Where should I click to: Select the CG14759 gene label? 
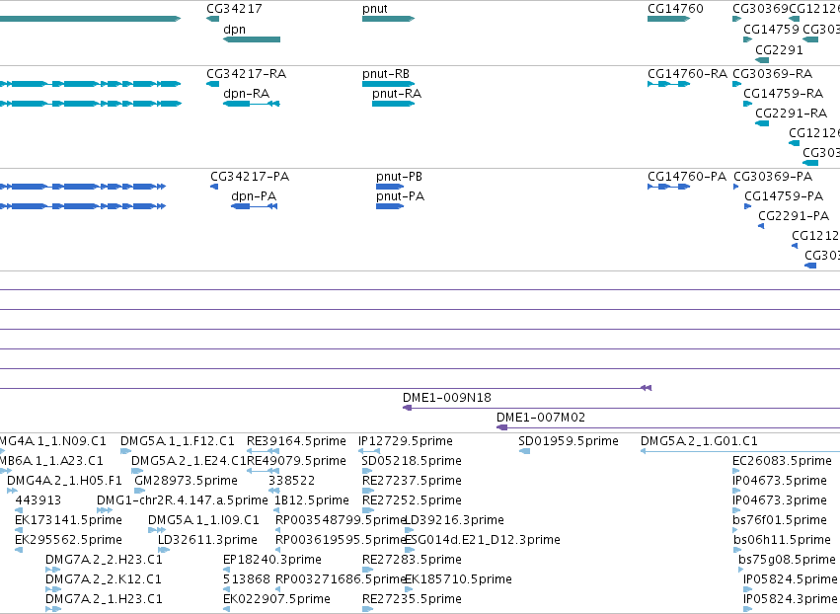[x=772, y=30]
